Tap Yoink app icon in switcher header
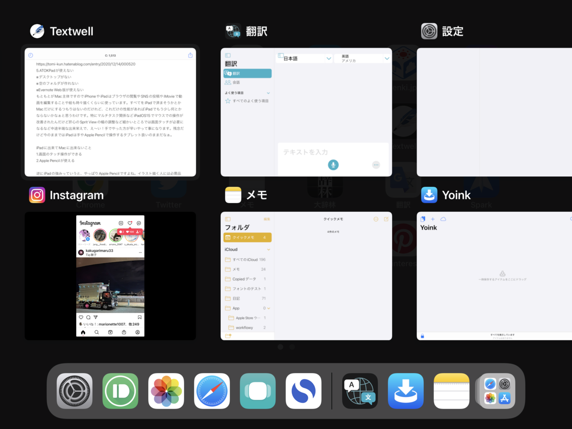 pyautogui.click(x=429, y=195)
